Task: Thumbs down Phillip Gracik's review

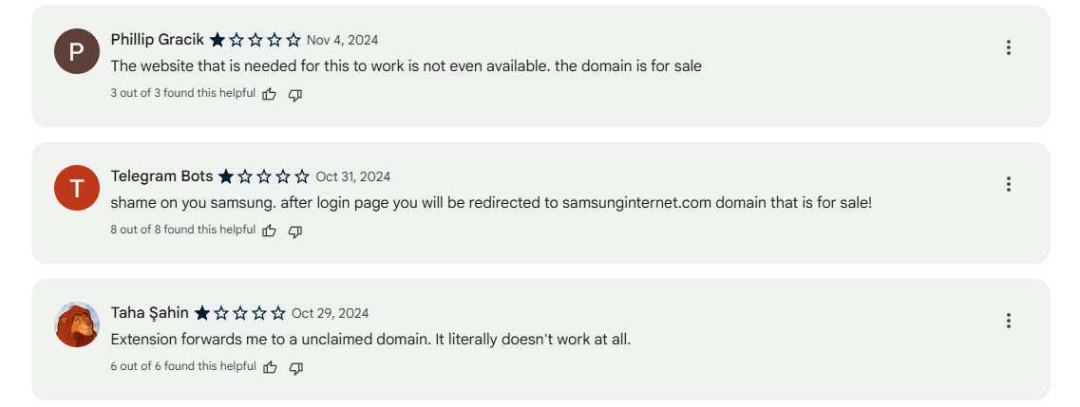Action: (295, 94)
